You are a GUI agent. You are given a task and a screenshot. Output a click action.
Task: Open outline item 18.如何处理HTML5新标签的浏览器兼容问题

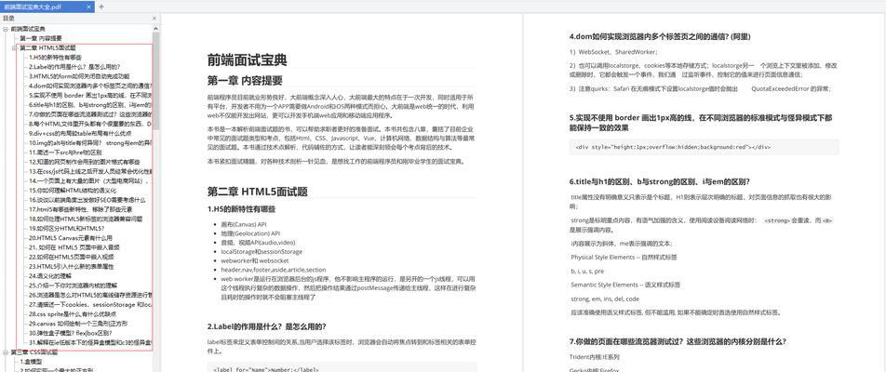(86, 219)
